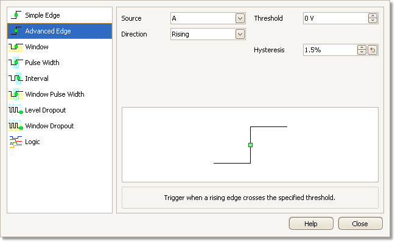Click the trigger description text
This screenshot has height=242, width=395.
250,198
